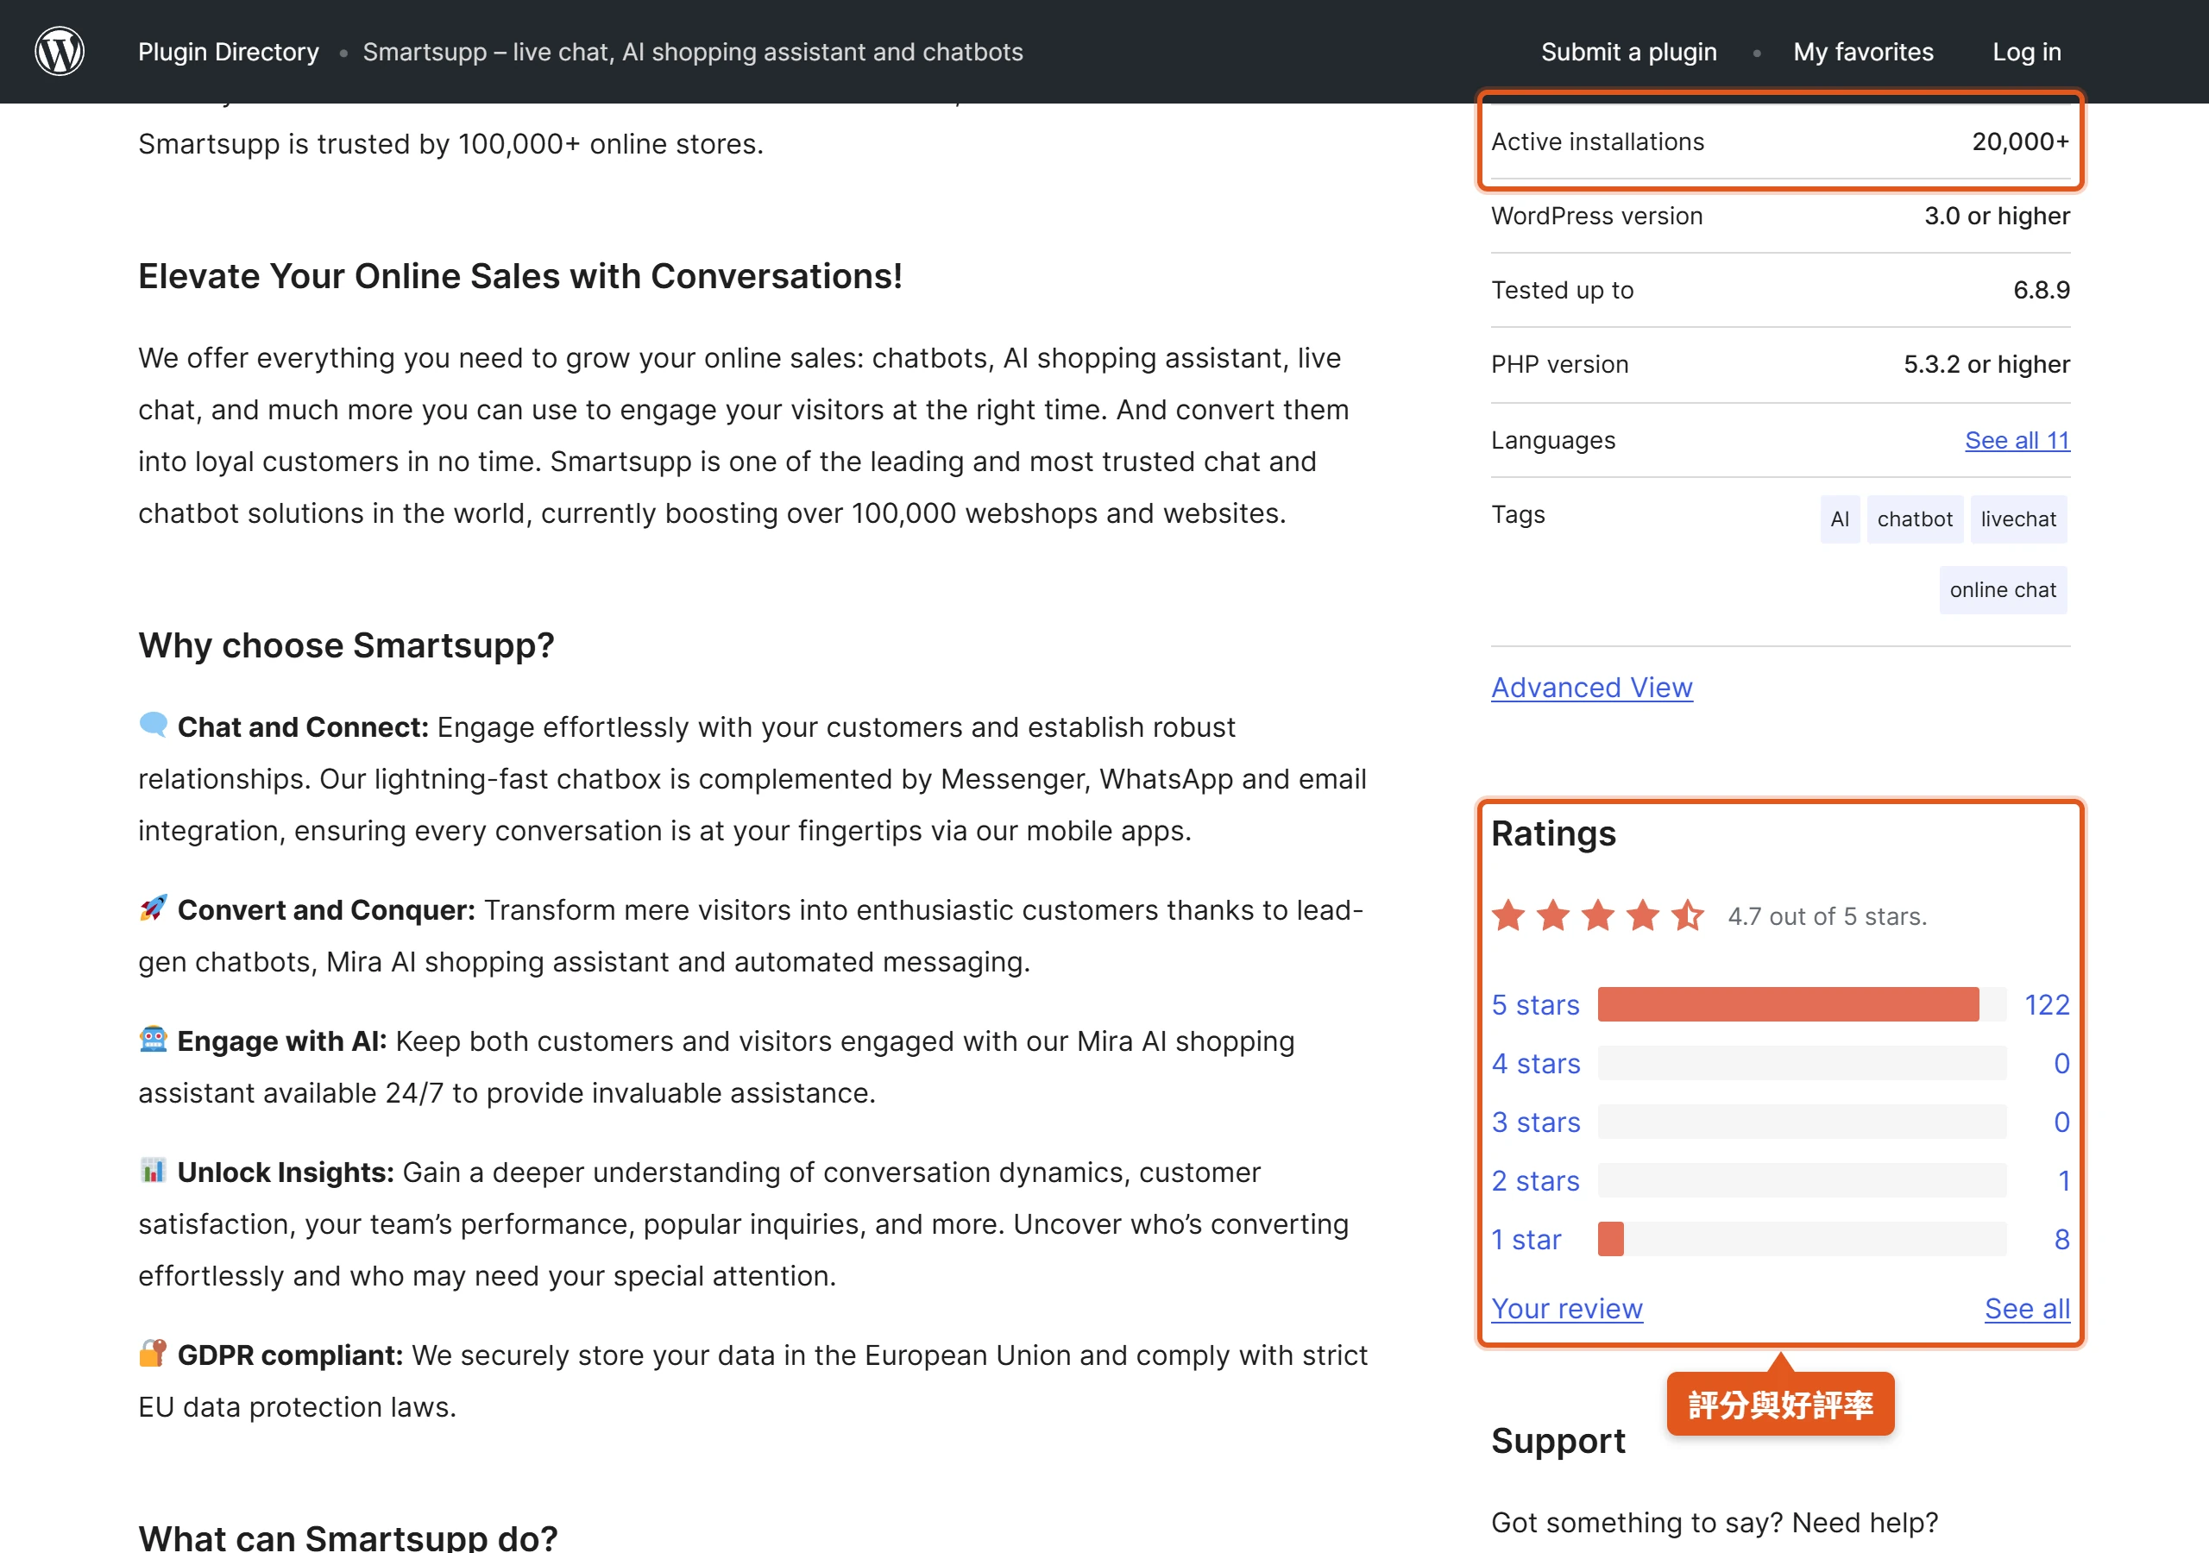Click Log in
This screenshot has width=2209, height=1553.
pos(2026,52)
